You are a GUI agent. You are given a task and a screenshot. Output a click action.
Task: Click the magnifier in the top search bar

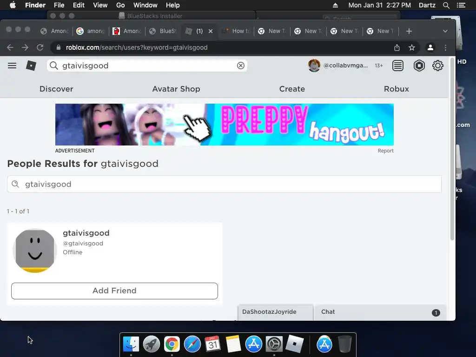tap(54, 66)
